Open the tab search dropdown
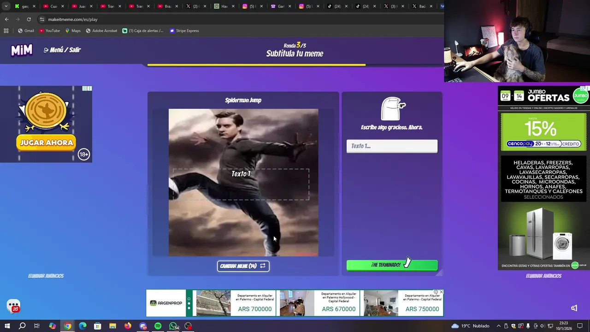Viewport: 590px width, 332px height. (6, 6)
